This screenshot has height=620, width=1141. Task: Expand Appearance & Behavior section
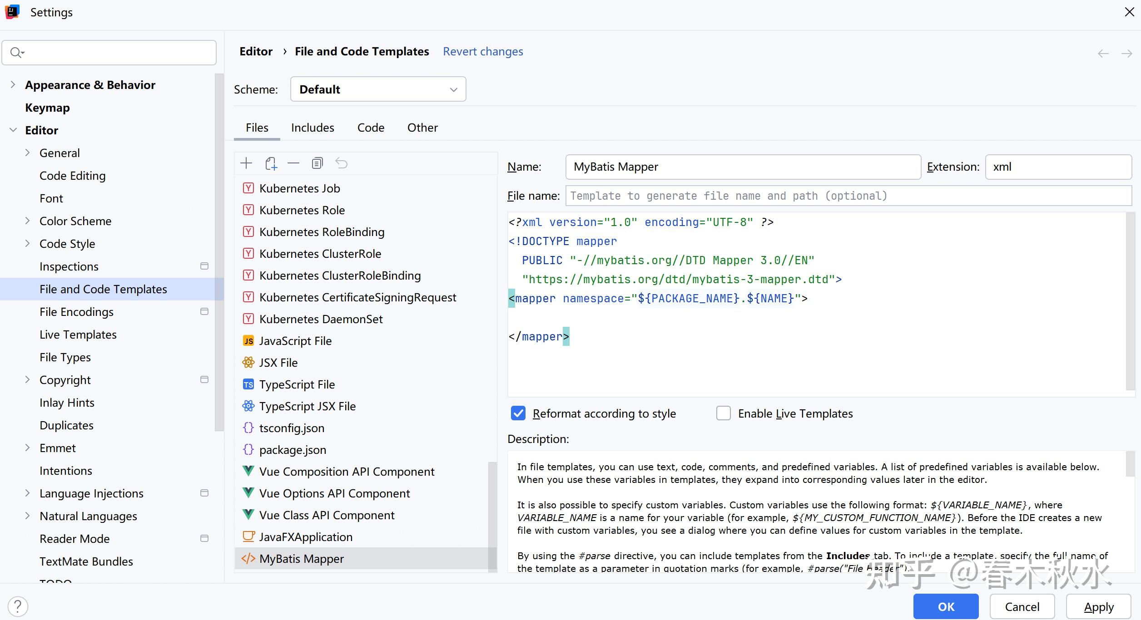13,84
